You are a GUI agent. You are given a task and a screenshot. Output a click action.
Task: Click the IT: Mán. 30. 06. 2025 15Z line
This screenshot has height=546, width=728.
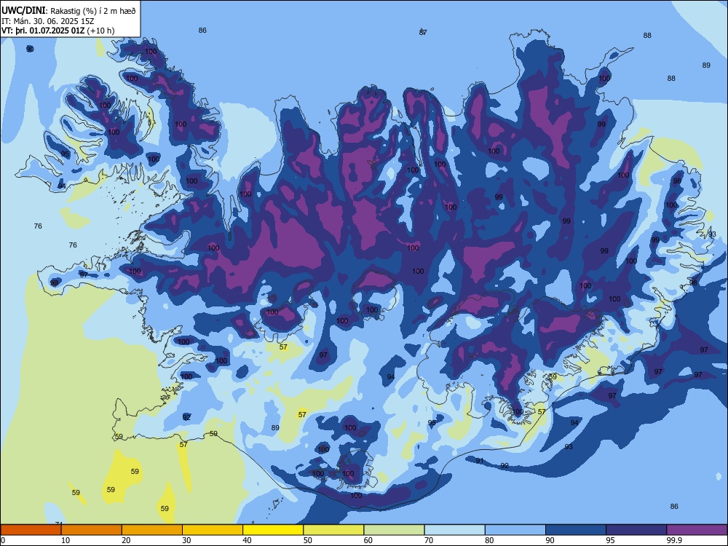click(x=47, y=21)
